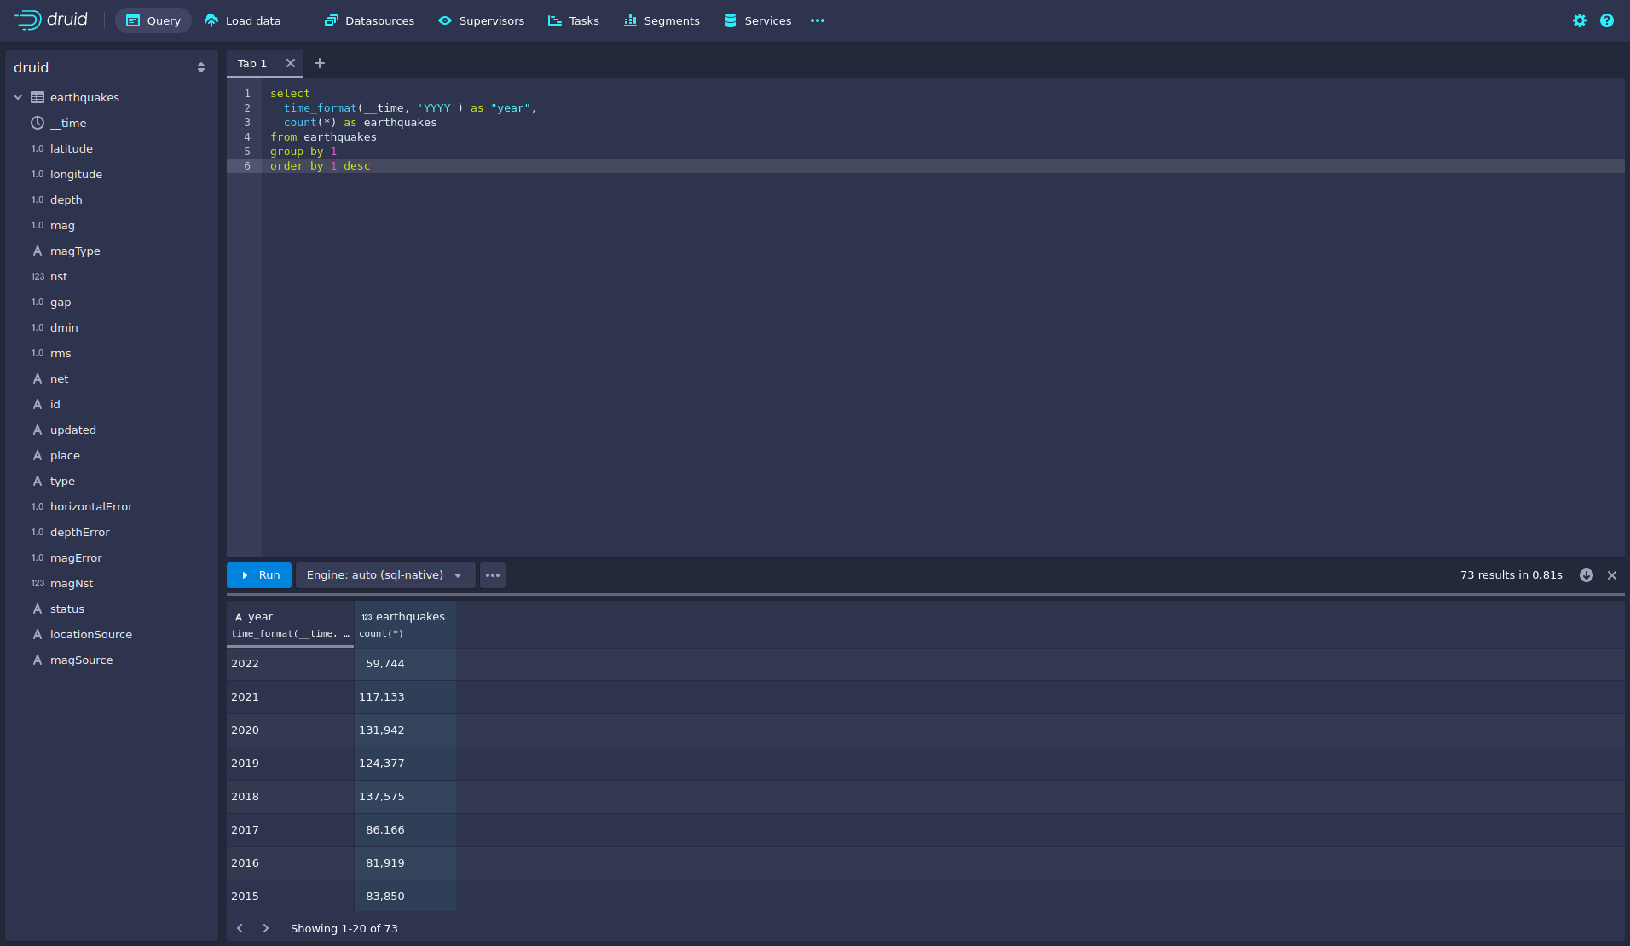Screen dimensions: 1630x946
Task: Run the query
Action: point(259,575)
